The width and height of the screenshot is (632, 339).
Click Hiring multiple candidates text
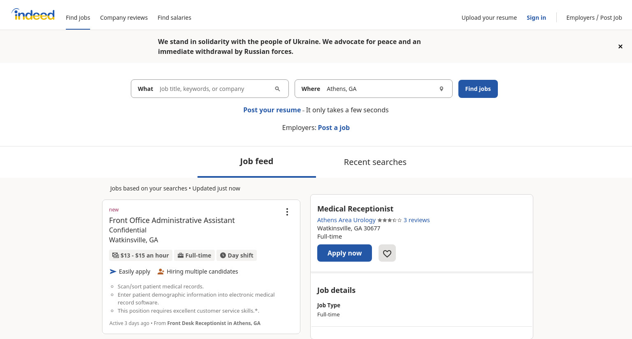(202, 272)
